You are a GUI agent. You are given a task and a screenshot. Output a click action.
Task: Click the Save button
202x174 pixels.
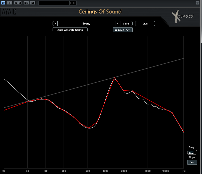[126, 23]
